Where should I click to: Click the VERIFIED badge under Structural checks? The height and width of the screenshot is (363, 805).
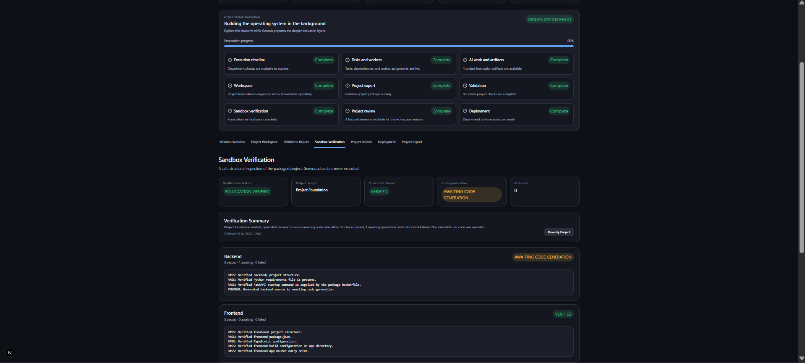pyautogui.click(x=379, y=192)
